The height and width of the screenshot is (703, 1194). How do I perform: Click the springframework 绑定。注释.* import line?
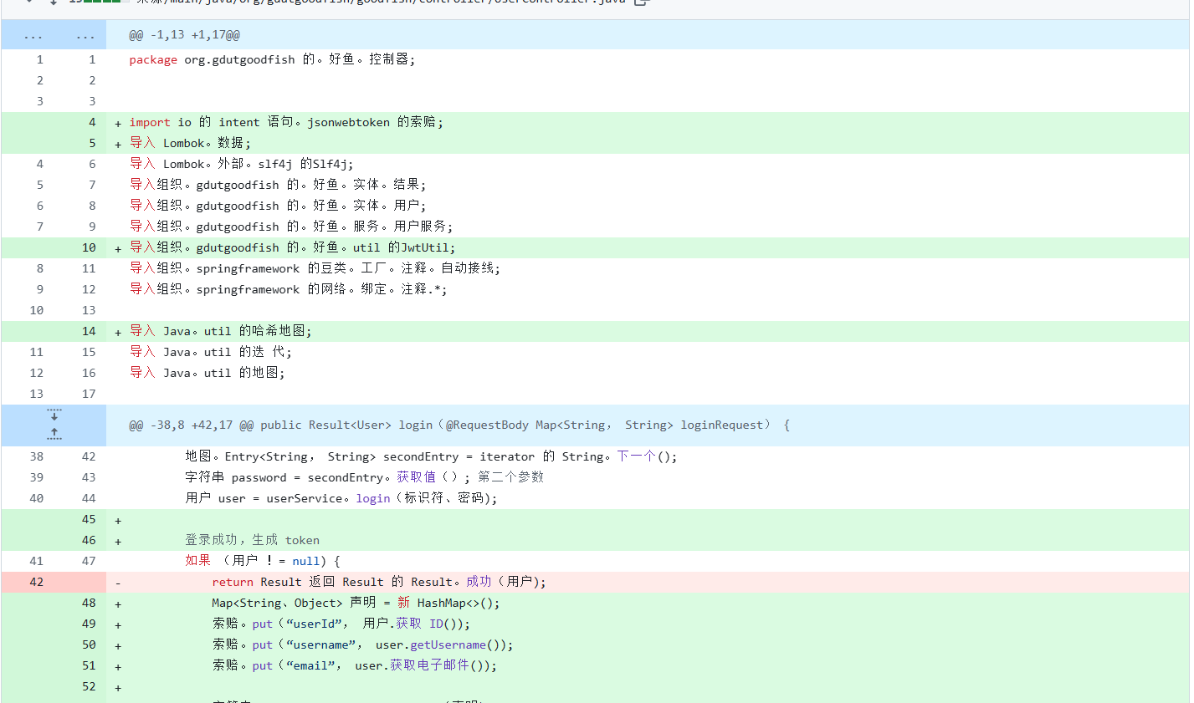[x=289, y=289]
